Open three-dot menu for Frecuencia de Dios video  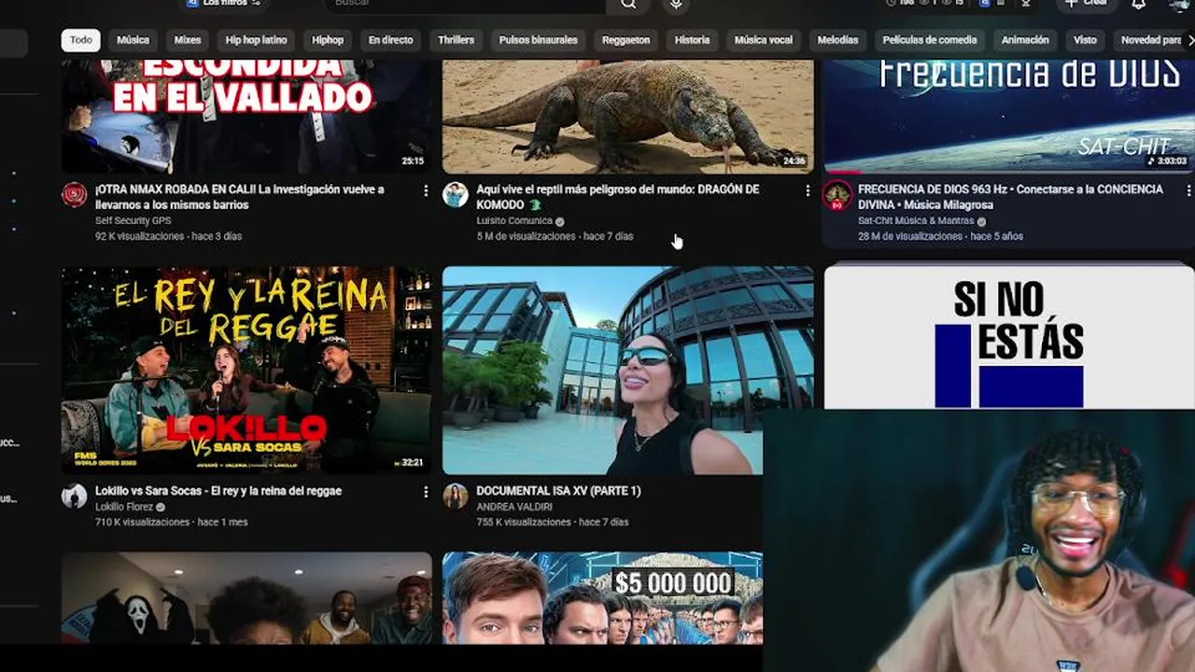(1188, 190)
